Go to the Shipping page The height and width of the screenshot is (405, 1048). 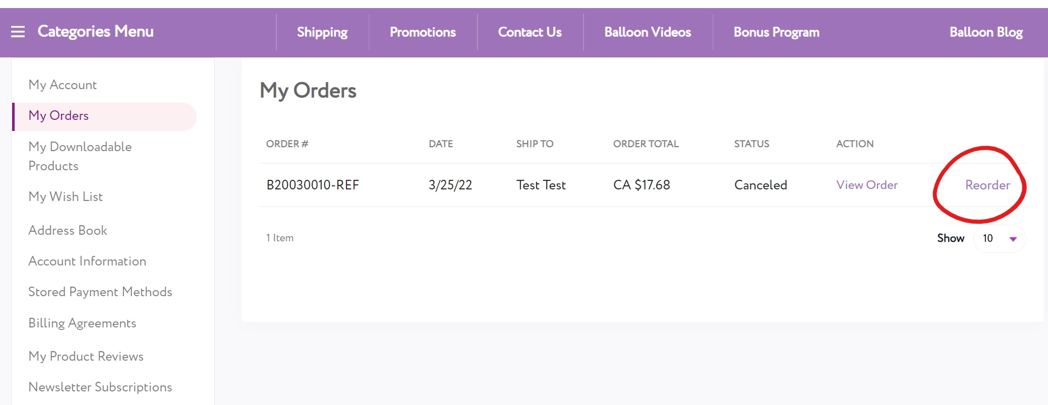322,32
